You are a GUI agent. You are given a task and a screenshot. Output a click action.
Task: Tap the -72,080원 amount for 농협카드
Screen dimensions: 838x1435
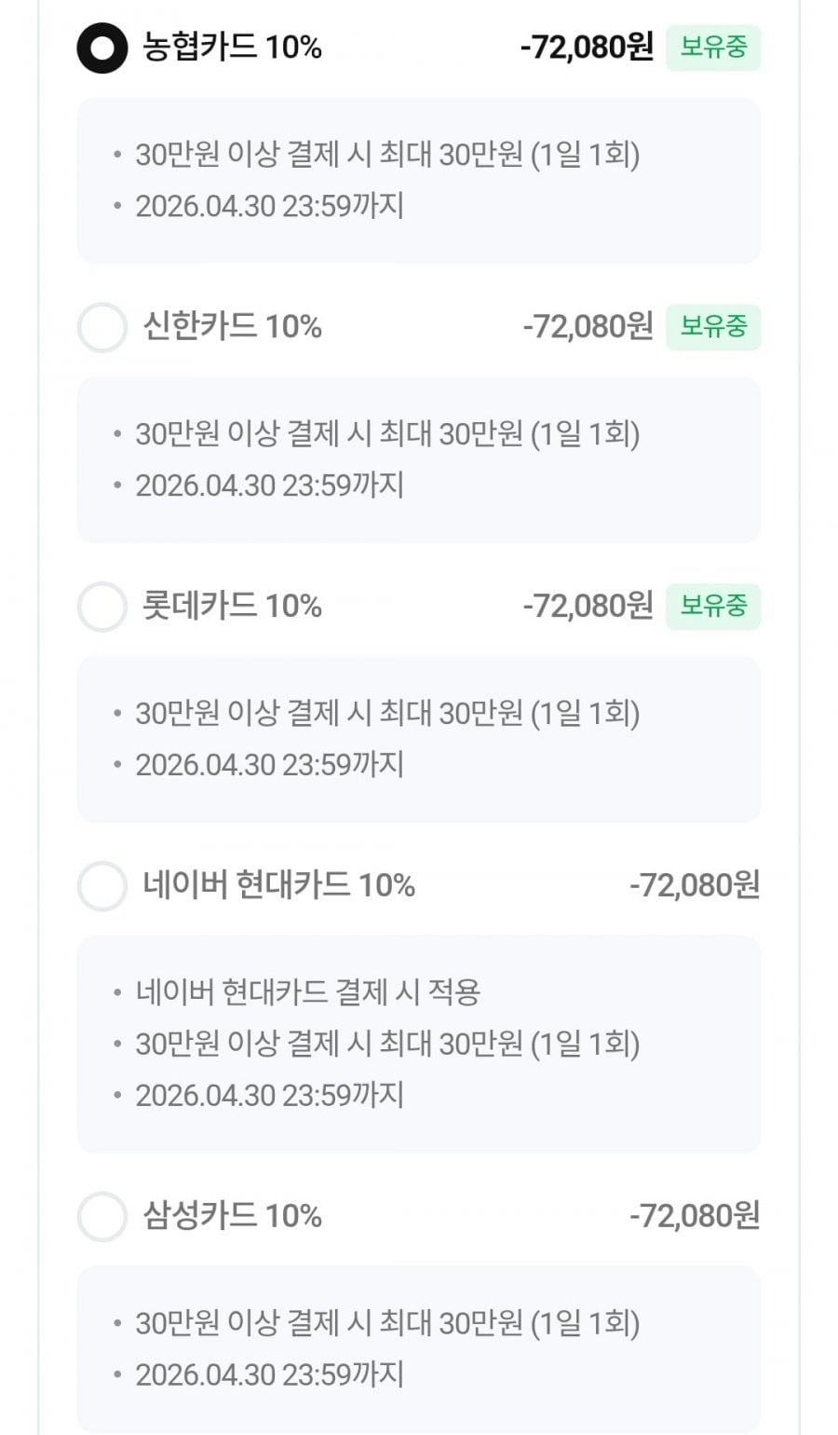(587, 47)
